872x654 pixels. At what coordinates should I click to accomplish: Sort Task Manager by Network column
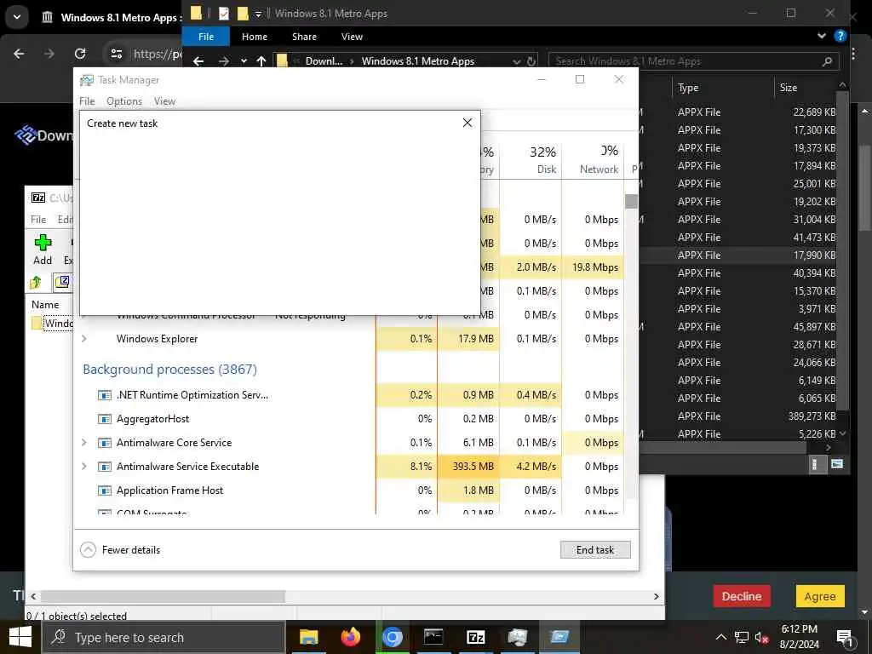click(593, 159)
